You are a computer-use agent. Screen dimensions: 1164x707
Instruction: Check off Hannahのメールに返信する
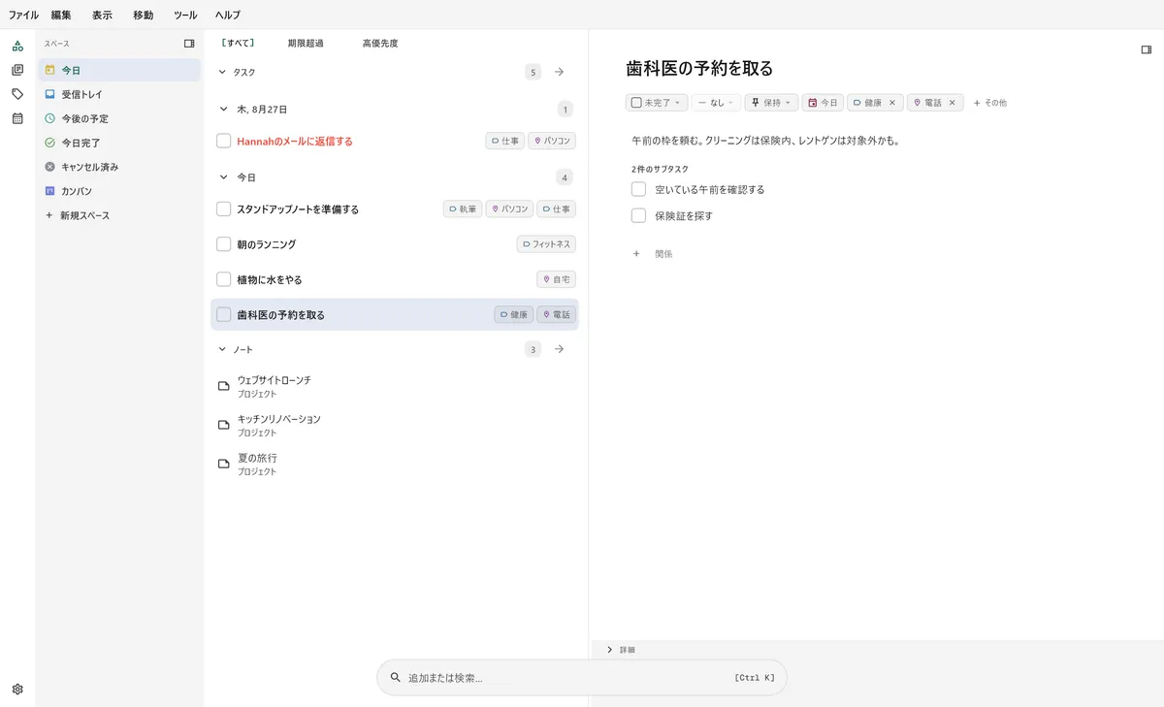[x=224, y=141]
